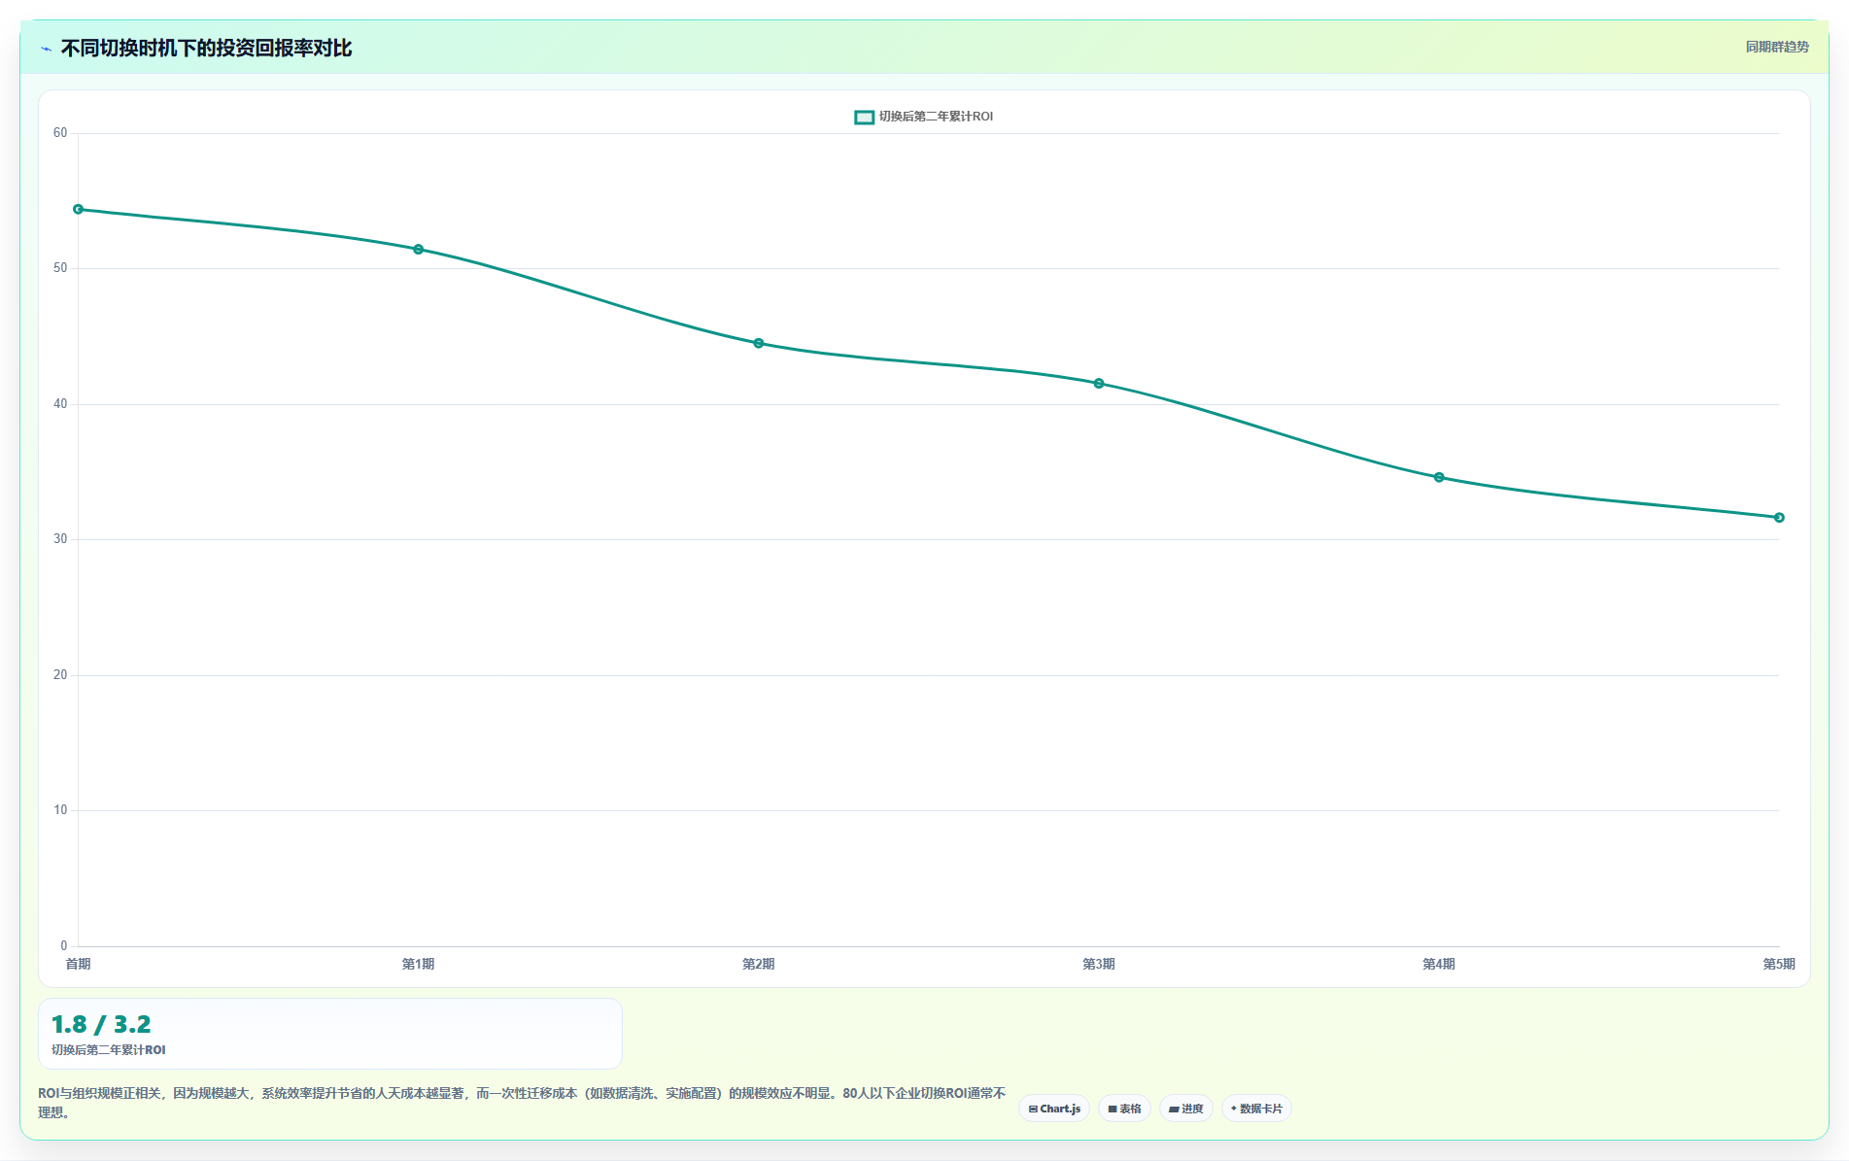
Task: Click the description paragraph starting with ROI与组织规模正相关
Action: pos(522,1103)
